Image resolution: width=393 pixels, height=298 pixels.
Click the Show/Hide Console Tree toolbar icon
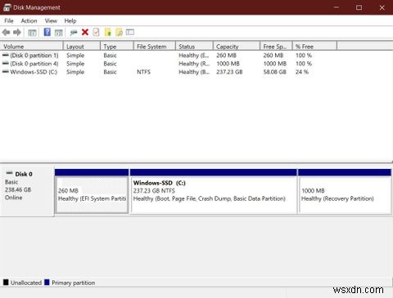(x=32, y=33)
